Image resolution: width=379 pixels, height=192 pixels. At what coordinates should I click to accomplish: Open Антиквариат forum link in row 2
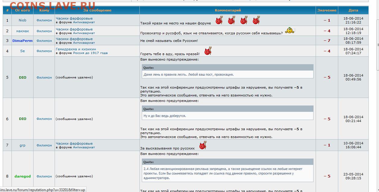point(84,33)
